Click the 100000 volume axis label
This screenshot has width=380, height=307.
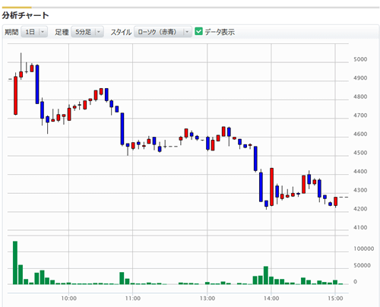pyautogui.click(x=364, y=248)
